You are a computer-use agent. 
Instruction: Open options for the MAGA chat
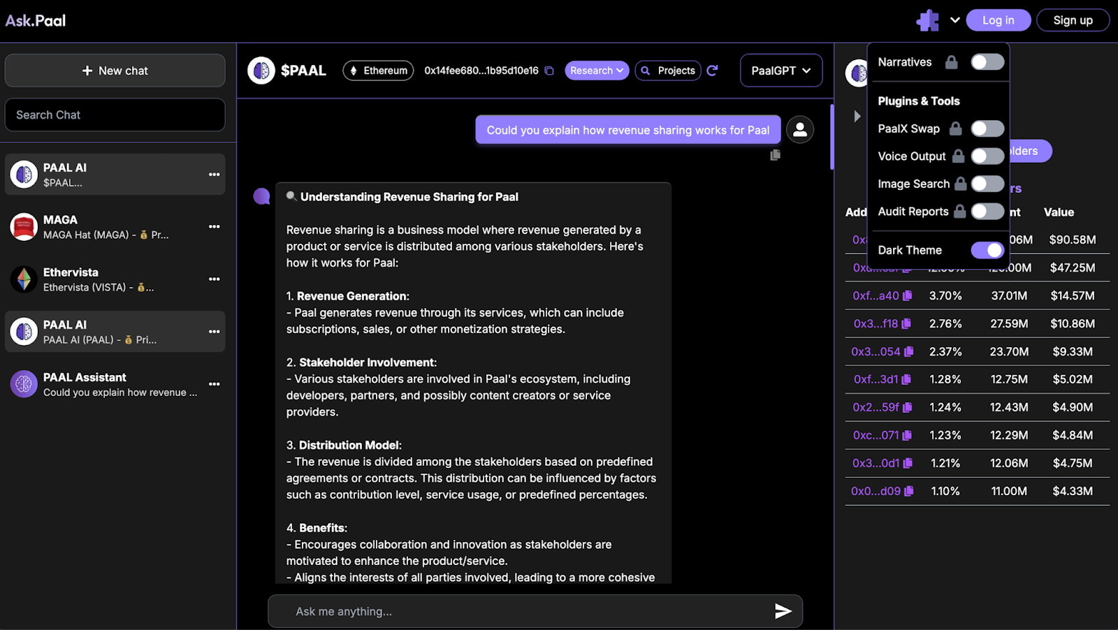tap(215, 226)
